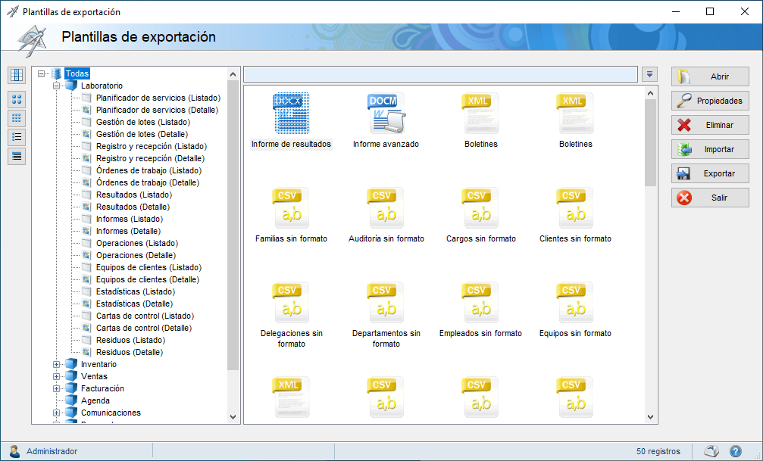Click the Administrador user icon
Image resolution: width=763 pixels, height=461 pixels.
click(x=14, y=451)
